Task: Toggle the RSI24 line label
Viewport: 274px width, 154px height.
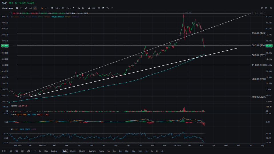Action: 34,129
